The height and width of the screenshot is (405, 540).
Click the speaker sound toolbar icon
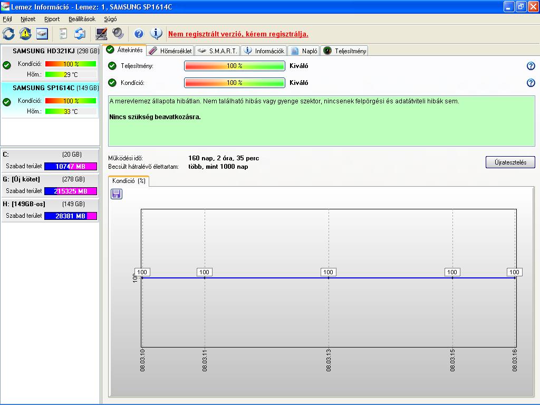point(118,33)
